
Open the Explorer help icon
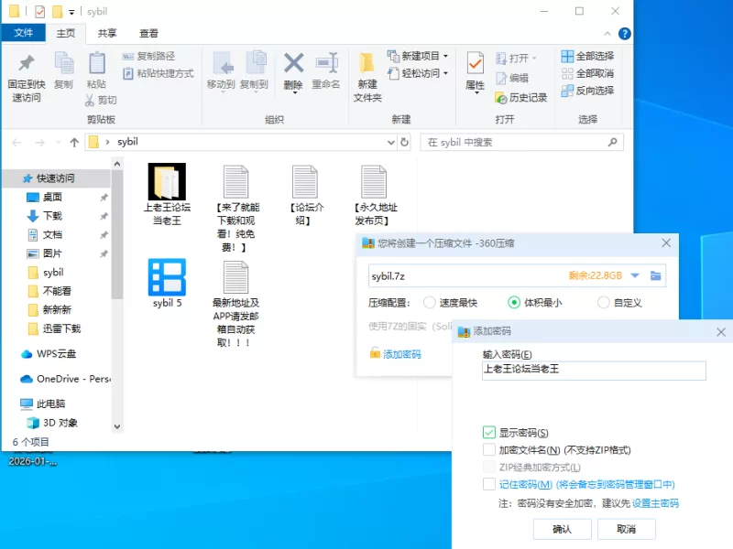click(x=624, y=34)
